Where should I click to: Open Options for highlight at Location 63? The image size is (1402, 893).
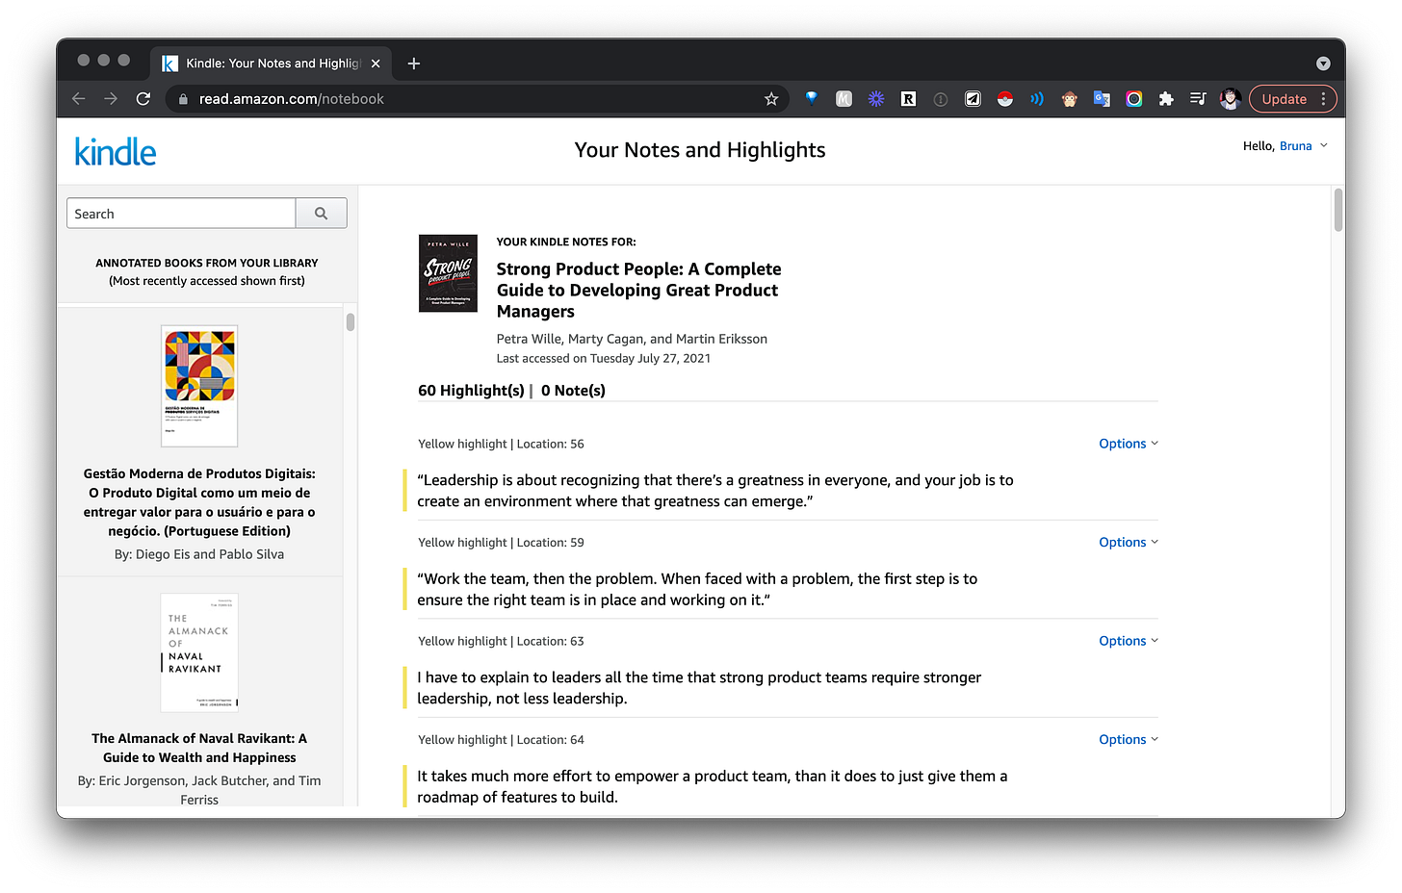tap(1129, 641)
